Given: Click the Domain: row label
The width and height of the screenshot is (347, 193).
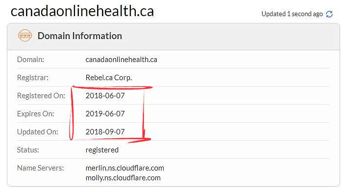Looking at the screenshot, I should (30, 60).
